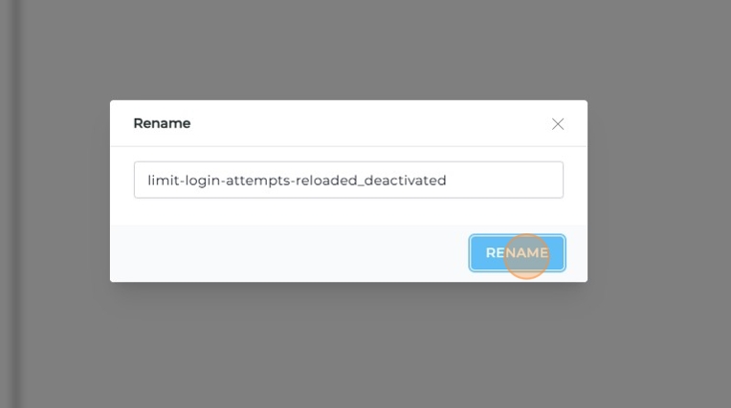Screen dimensions: 731x408
Task: Focus the folder name text field
Action: 348,180
